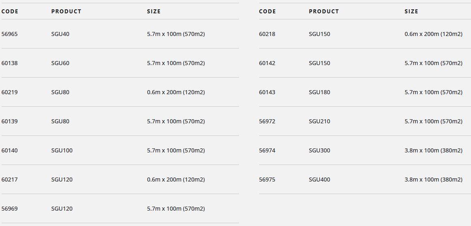Click product code 56969

coord(10,209)
